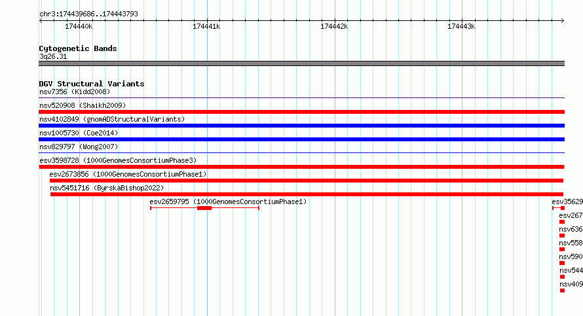The height and width of the screenshot is (316, 583).
Task: Open nsv4102849 (gnomADStructuralVariants) label
Action: point(112,119)
